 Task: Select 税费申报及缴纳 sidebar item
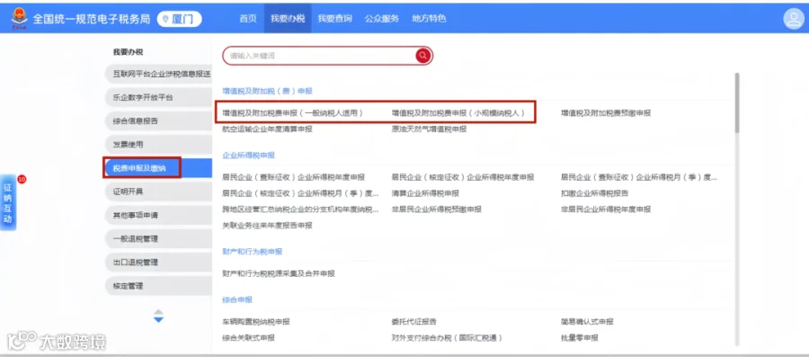coord(158,168)
